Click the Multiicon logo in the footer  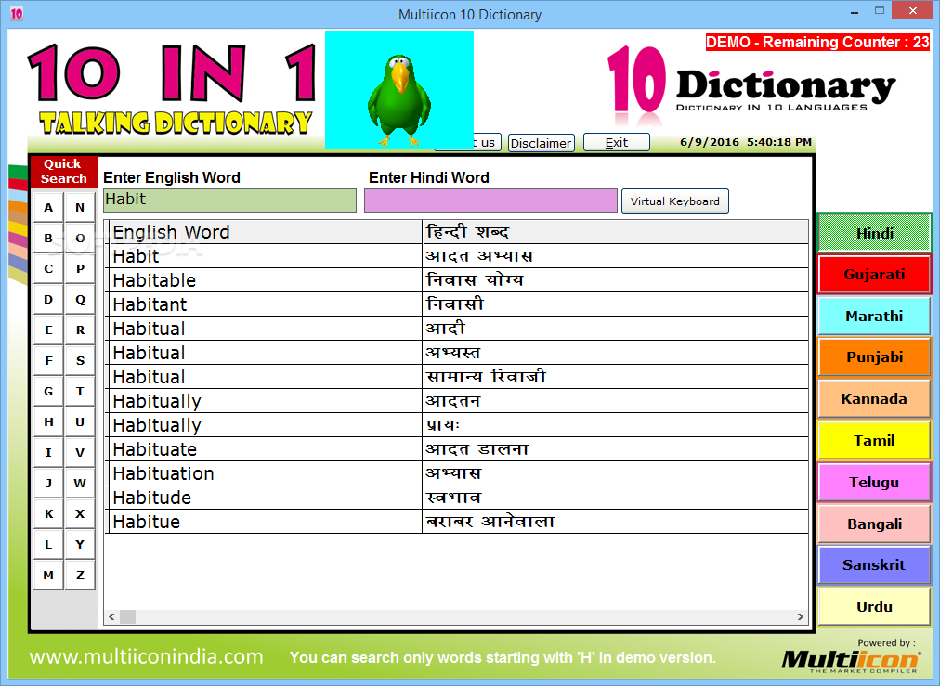(850, 660)
